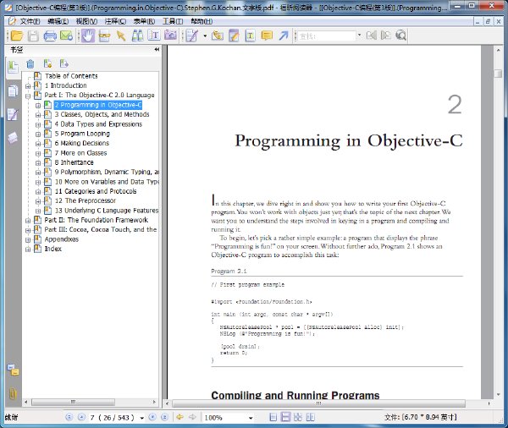Open the 文件(F) File menu

pos(30,21)
